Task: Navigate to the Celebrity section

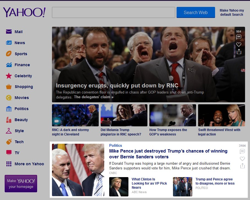Action: (x=23, y=76)
